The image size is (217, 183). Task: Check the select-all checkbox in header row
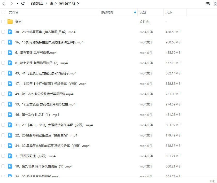(x=3, y=12)
